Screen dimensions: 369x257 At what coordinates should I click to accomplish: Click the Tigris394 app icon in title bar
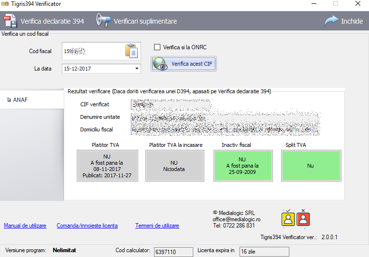click(x=5, y=4)
